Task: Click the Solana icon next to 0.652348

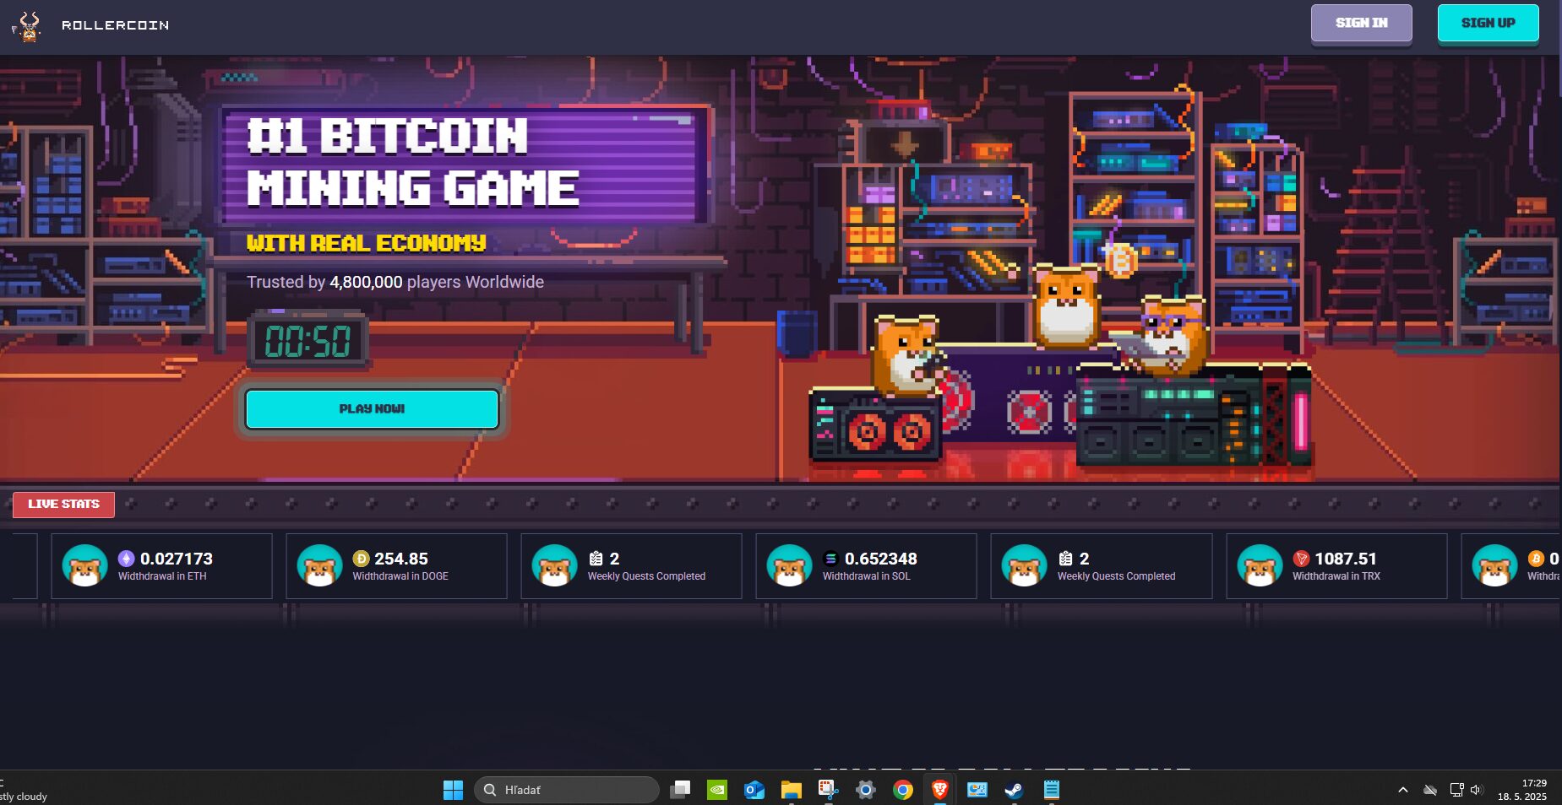Action: tap(830, 559)
